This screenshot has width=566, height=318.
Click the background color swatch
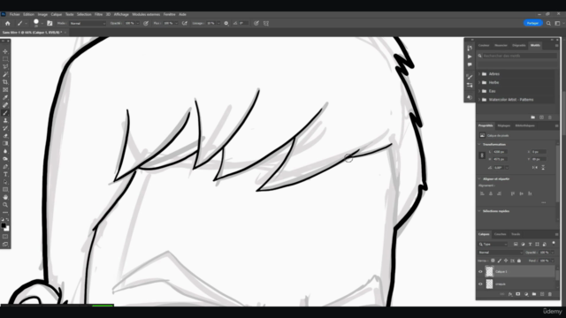pos(7,229)
